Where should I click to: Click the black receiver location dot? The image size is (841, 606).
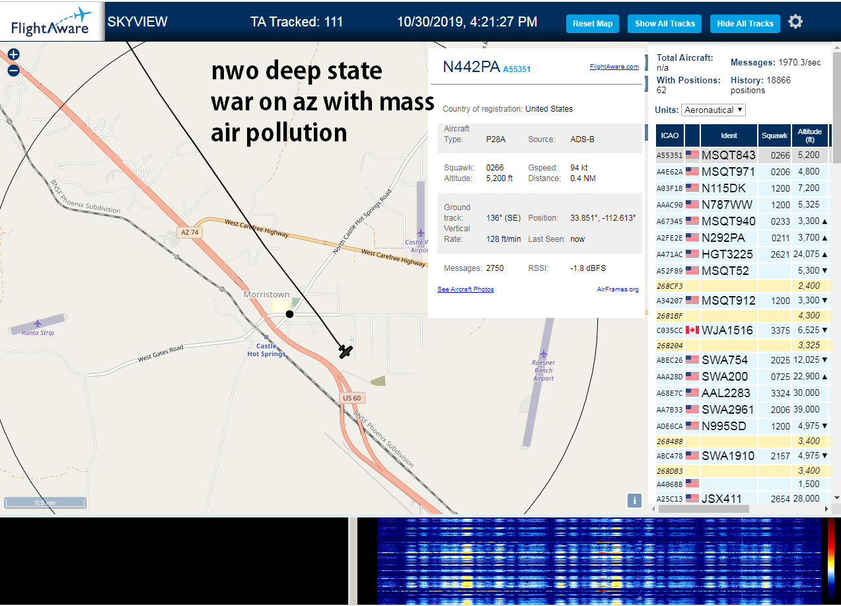pos(289,314)
